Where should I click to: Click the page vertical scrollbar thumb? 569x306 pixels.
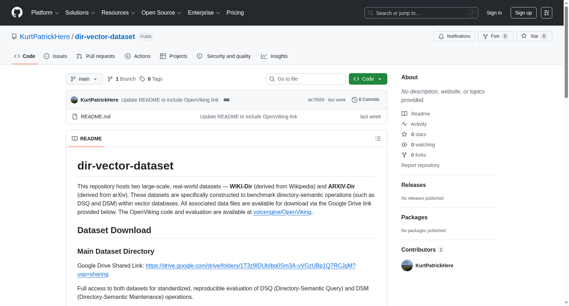[566, 52]
